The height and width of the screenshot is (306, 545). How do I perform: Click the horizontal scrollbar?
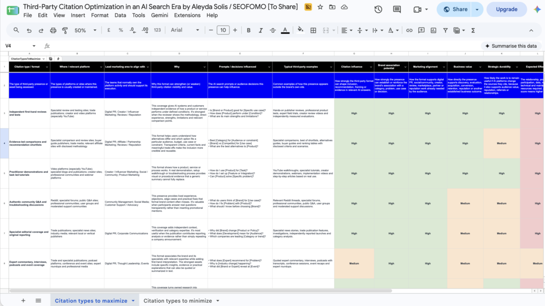(x=201, y=291)
